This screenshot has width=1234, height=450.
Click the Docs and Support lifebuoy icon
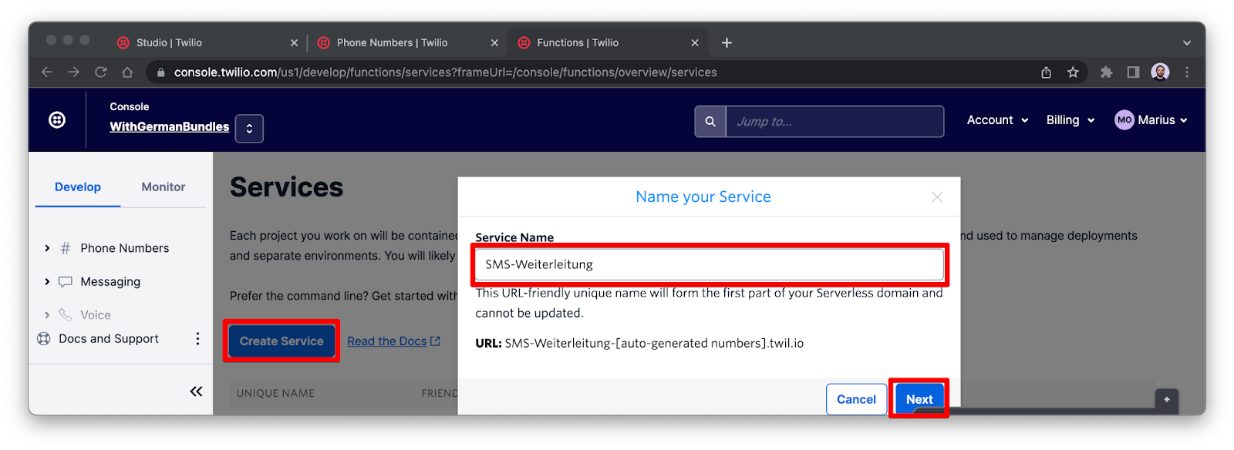pos(44,339)
